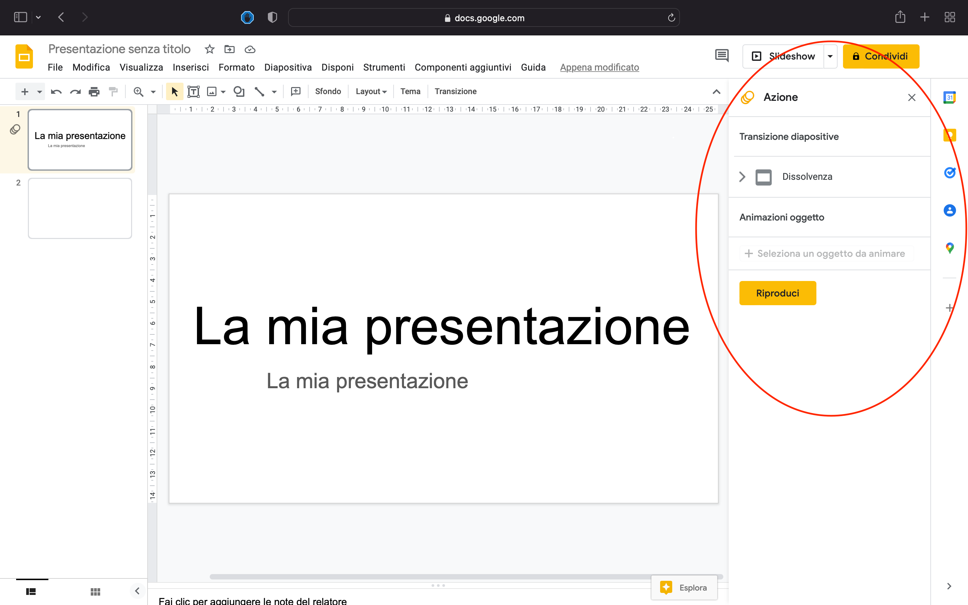Select the line drawing tool
Screen dimensions: 968x605
click(259, 91)
